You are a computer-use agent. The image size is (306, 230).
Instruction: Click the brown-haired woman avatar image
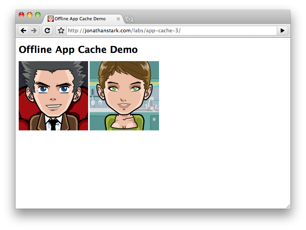(x=124, y=96)
